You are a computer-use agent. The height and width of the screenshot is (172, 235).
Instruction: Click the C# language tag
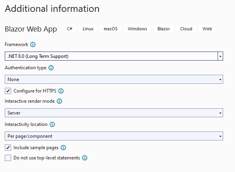coord(70,29)
